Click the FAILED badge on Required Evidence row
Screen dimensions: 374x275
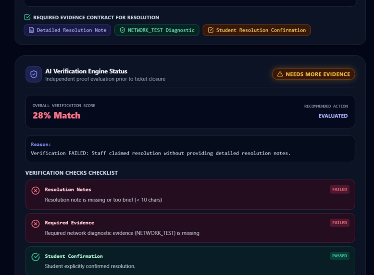click(x=339, y=223)
